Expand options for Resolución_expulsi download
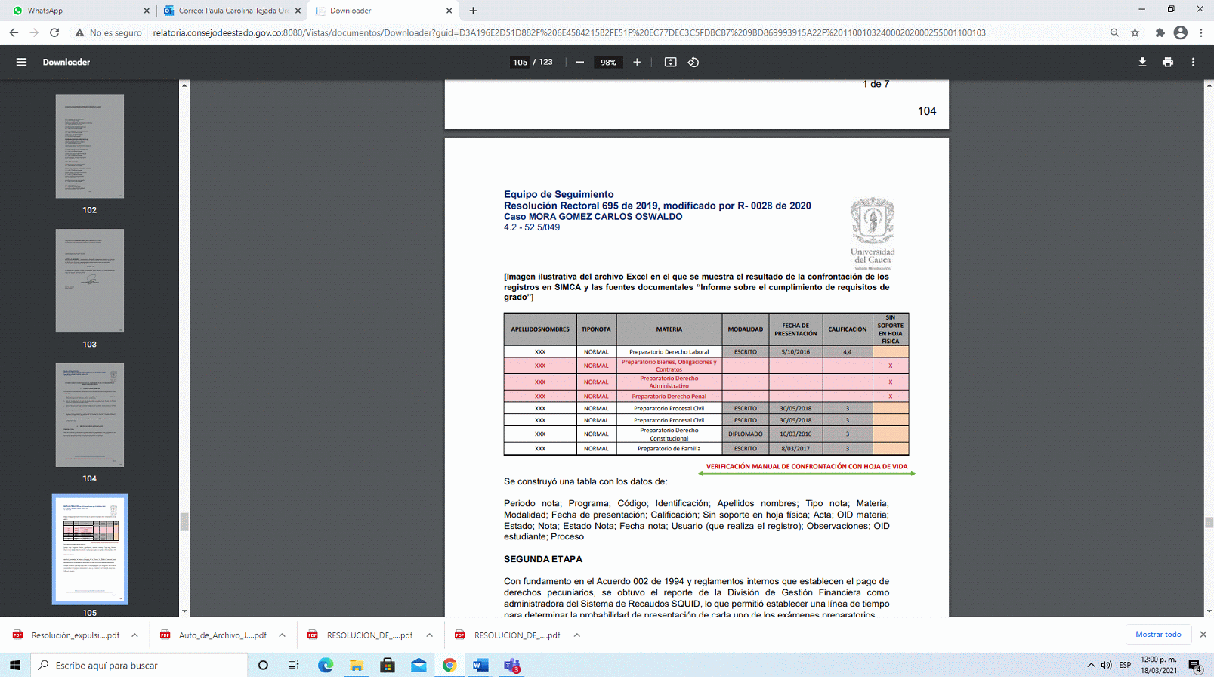1214x677 pixels. click(134, 635)
